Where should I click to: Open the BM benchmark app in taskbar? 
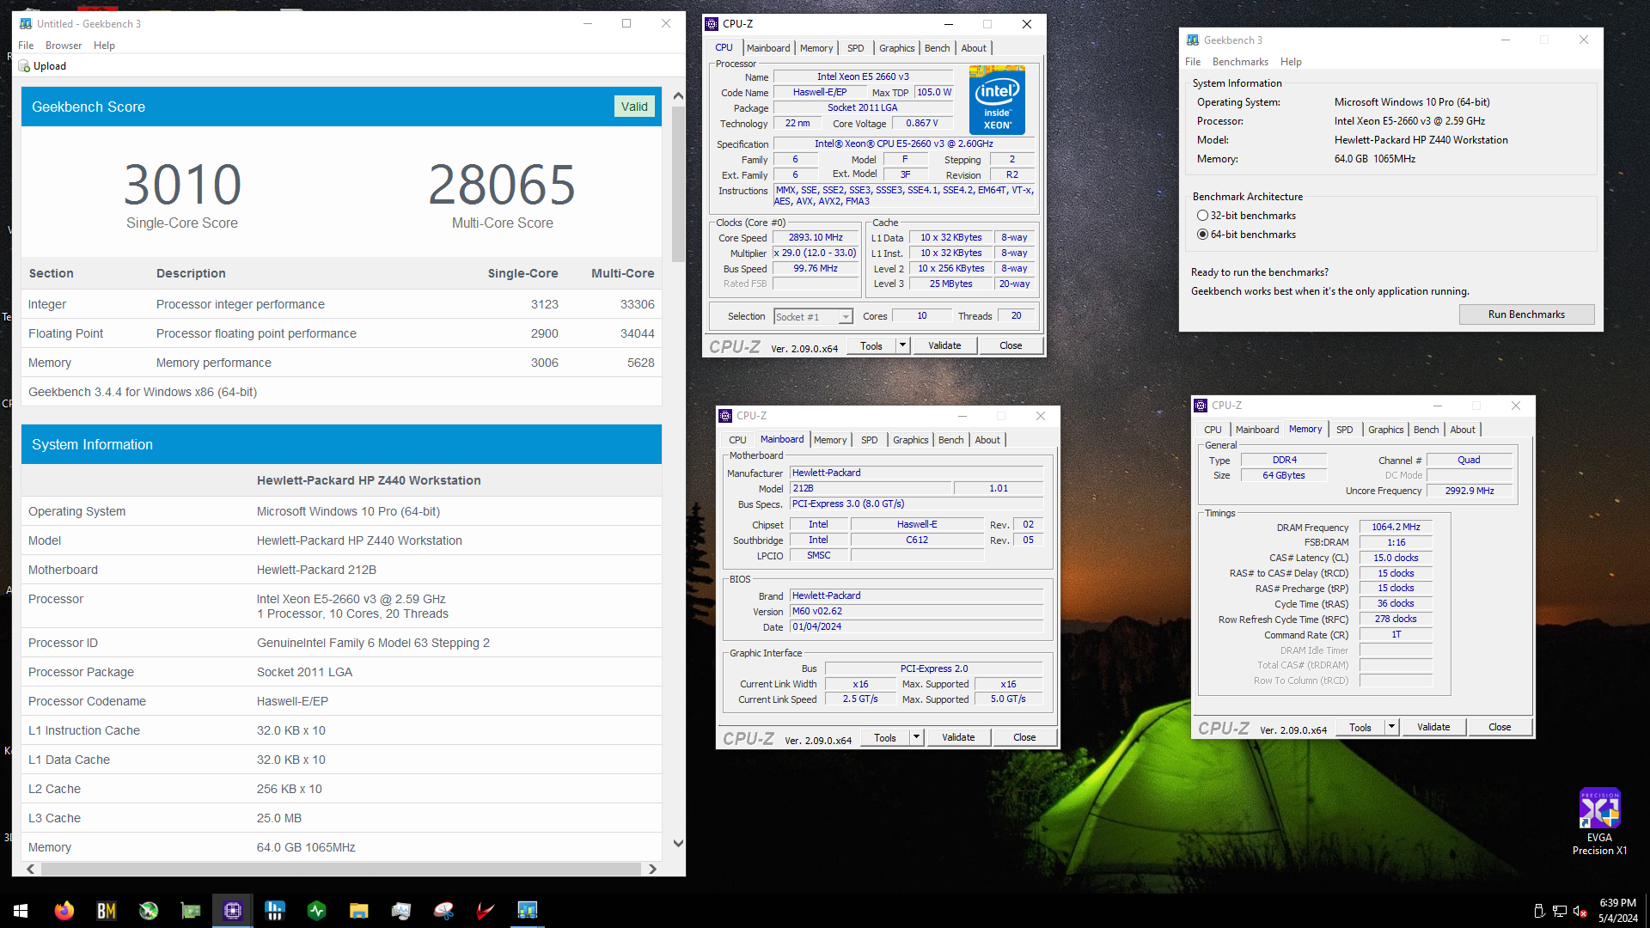coord(106,911)
